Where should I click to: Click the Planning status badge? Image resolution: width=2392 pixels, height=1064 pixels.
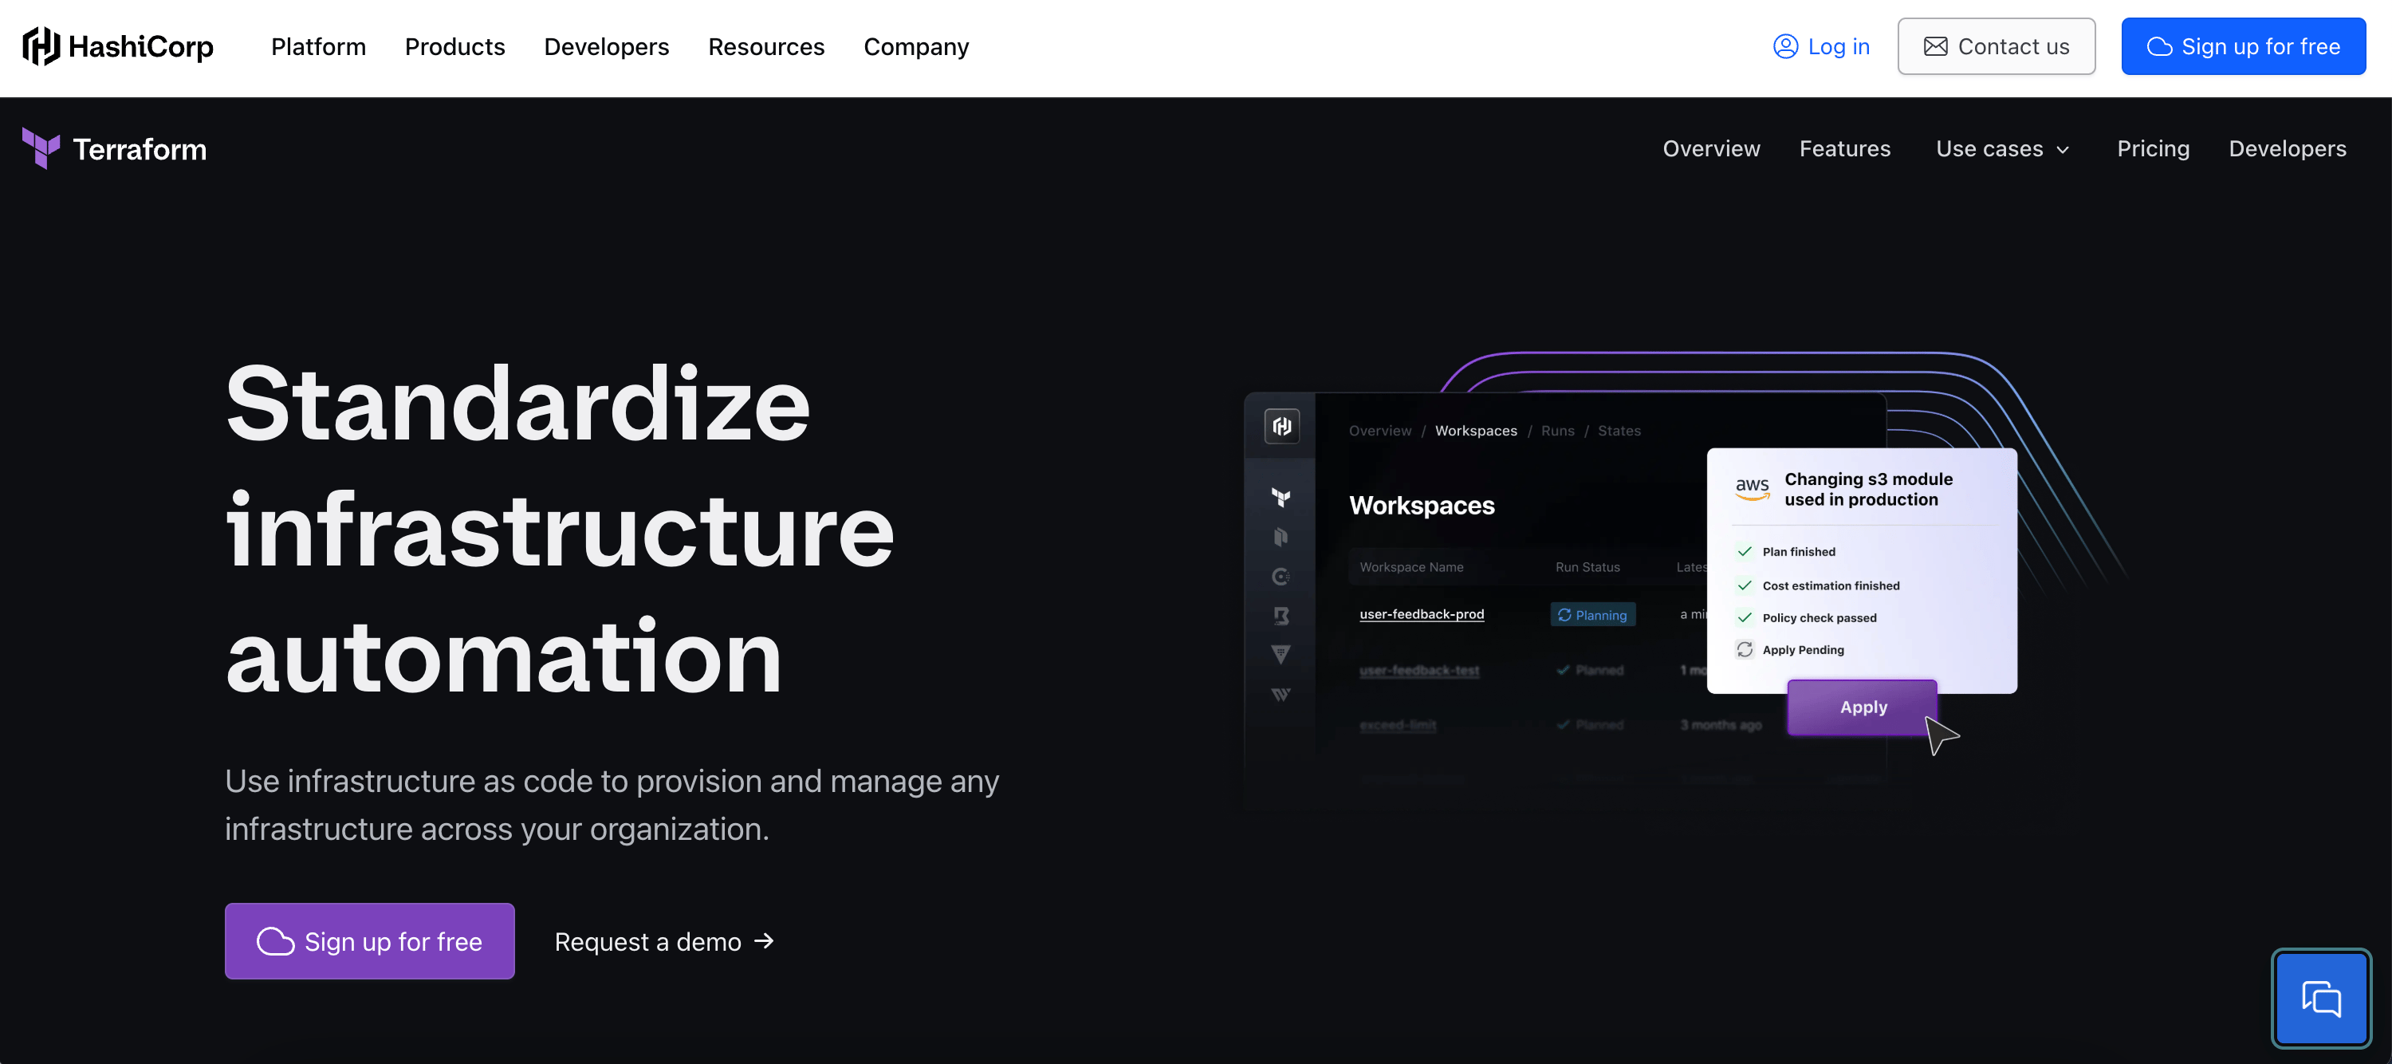(x=1592, y=615)
